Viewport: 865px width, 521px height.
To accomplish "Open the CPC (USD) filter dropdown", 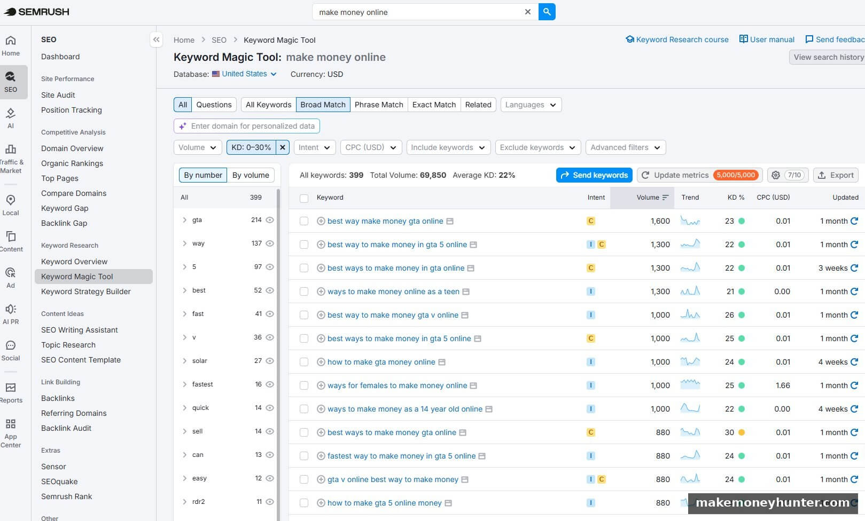I will 371,147.
